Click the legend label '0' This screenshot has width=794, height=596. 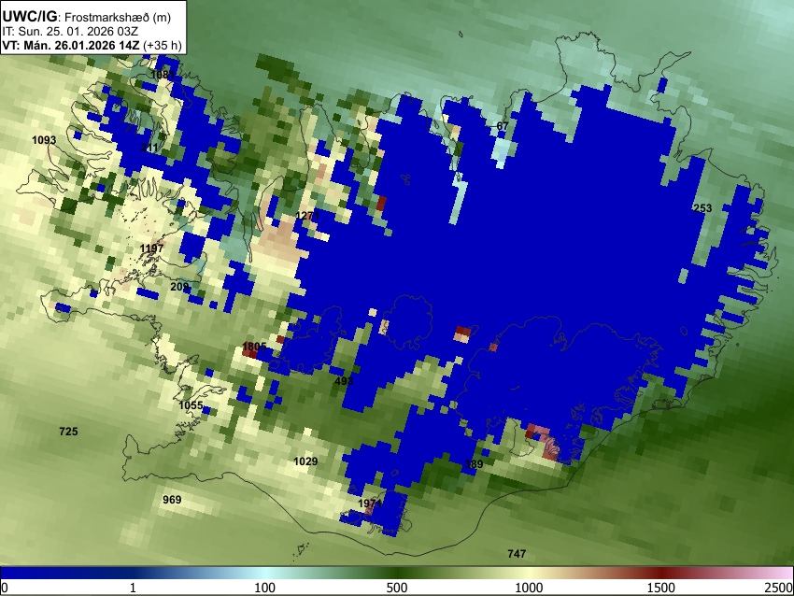point(5,588)
